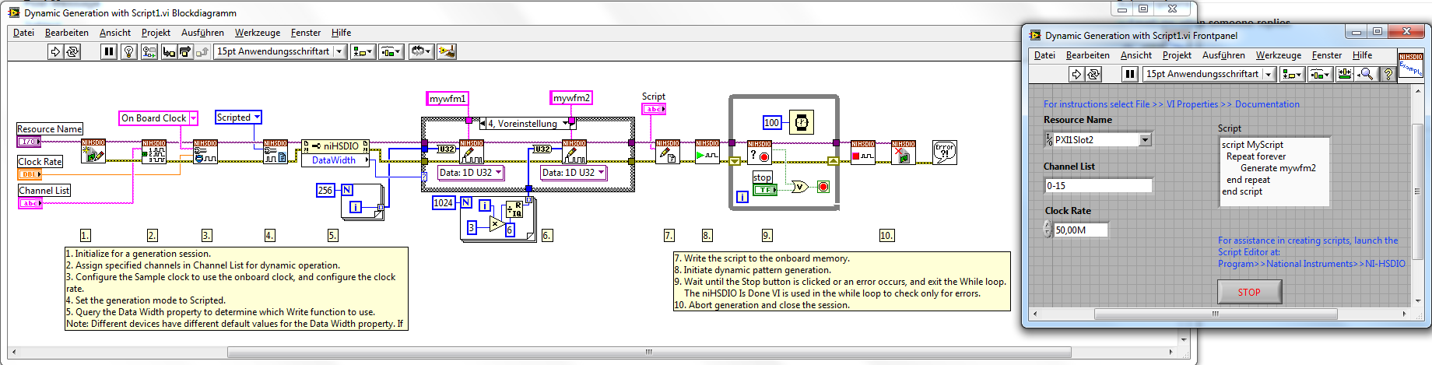Select first niHSDIO Write Named Waveform node
Screen dimensions: 1432x365
(x=472, y=151)
